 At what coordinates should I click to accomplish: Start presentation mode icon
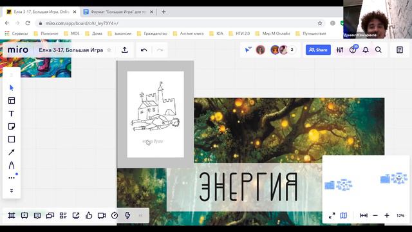pyautogui.click(x=24, y=215)
